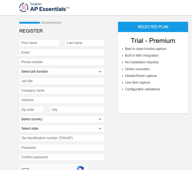
Task: Select the Address input field
Action: [62, 100]
